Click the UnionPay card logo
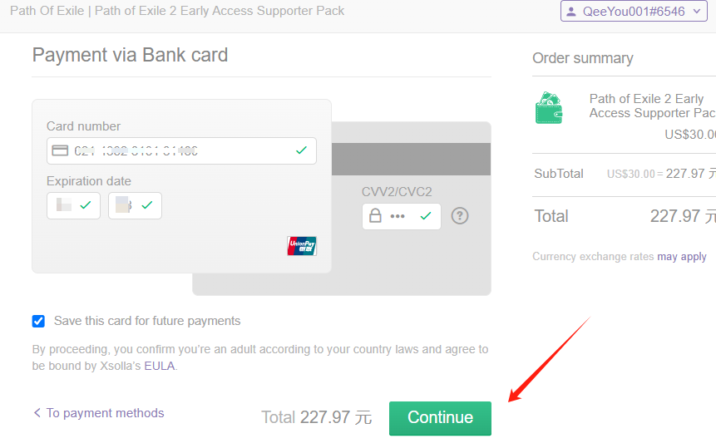 coord(302,246)
